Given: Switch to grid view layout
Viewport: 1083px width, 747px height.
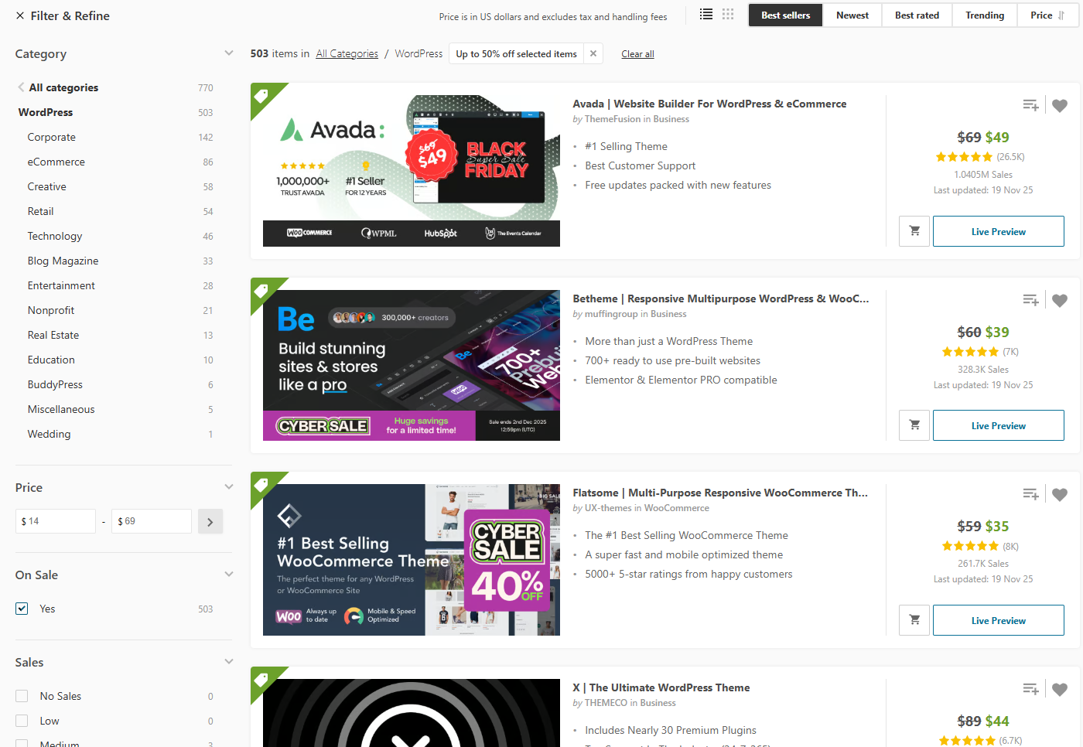Looking at the screenshot, I should pos(727,14).
